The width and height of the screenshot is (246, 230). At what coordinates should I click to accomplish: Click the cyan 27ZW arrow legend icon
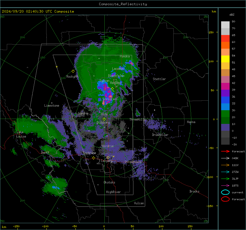point(225,172)
